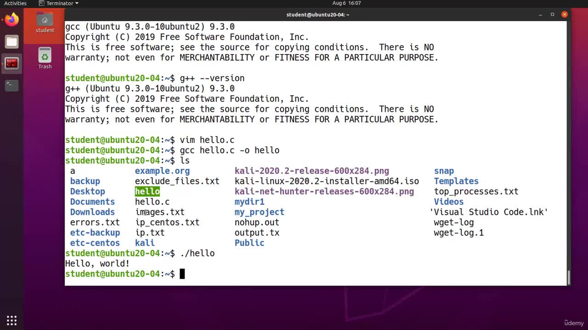Click the kali directory name

click(x=145, y=243)
